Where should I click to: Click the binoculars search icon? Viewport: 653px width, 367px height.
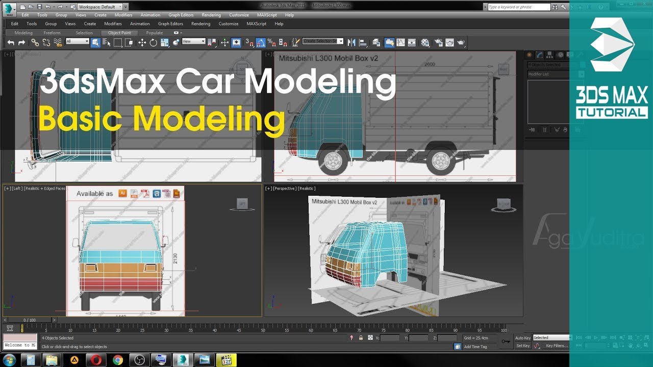click(x=556, y=7)
